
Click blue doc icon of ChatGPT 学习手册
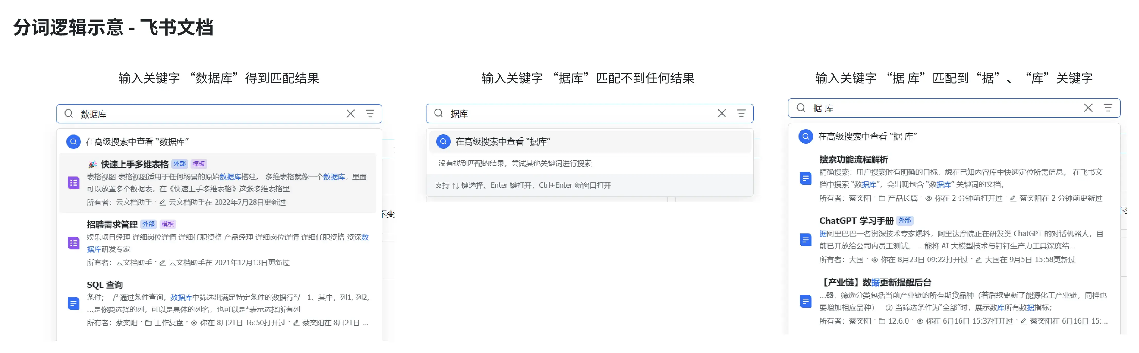[806, 240]
